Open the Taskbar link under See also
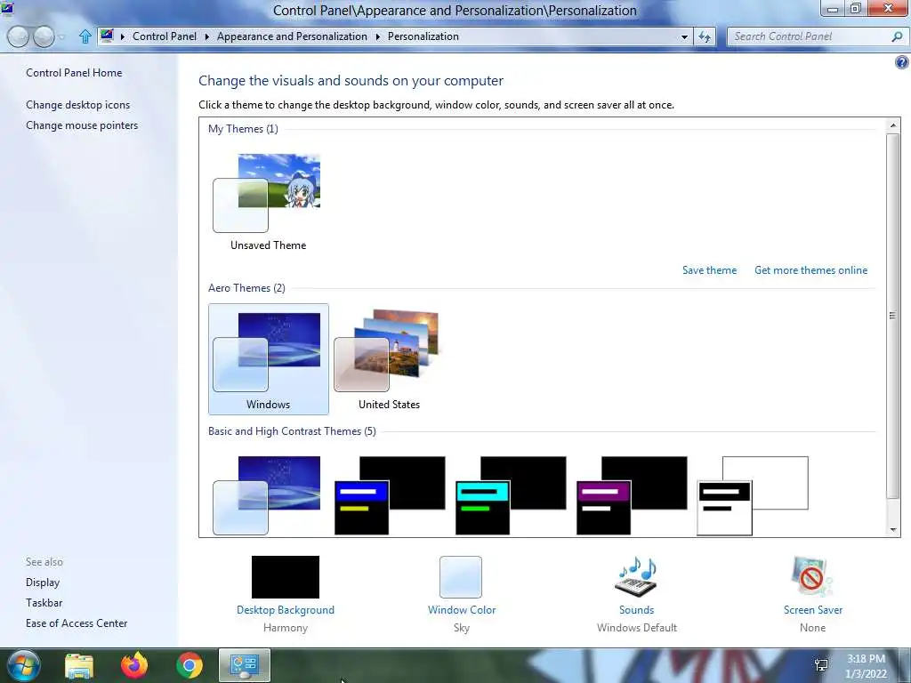 pos(44,602)
